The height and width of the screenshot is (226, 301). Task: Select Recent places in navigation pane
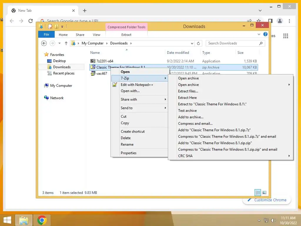coord(64,73)
